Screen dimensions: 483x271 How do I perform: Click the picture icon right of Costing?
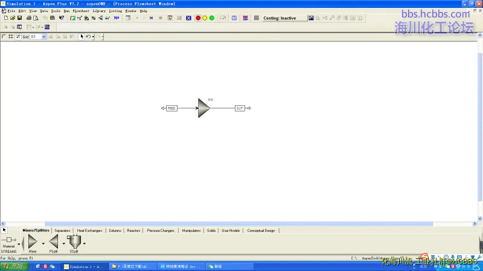click(x=311, y=18)
